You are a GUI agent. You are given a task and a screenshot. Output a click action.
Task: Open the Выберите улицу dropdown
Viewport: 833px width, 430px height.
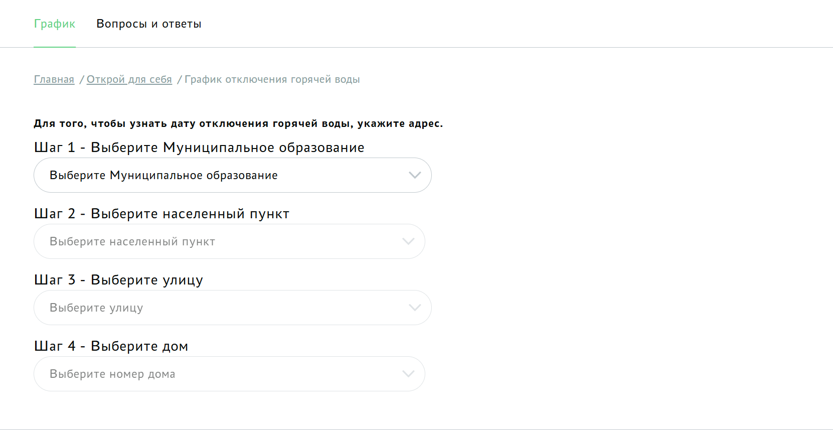pyautogui.click(x=233, y=308)
